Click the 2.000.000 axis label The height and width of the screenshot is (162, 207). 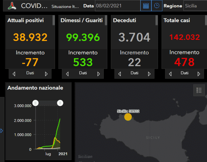coord(23,120)
